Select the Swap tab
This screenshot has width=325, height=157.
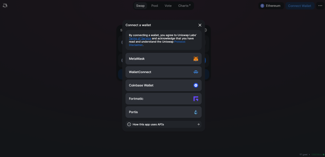pyautogui.click(x=140, y=6)
